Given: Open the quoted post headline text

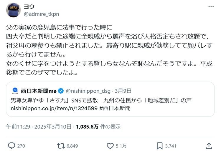Looking at the screenshot, I should pos(101,100).
